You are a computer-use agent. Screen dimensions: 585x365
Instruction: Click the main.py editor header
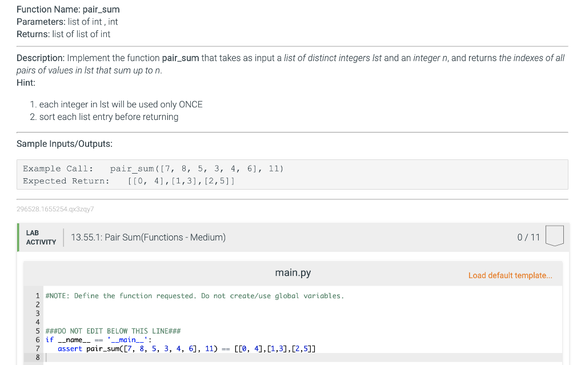coord(292,272)
